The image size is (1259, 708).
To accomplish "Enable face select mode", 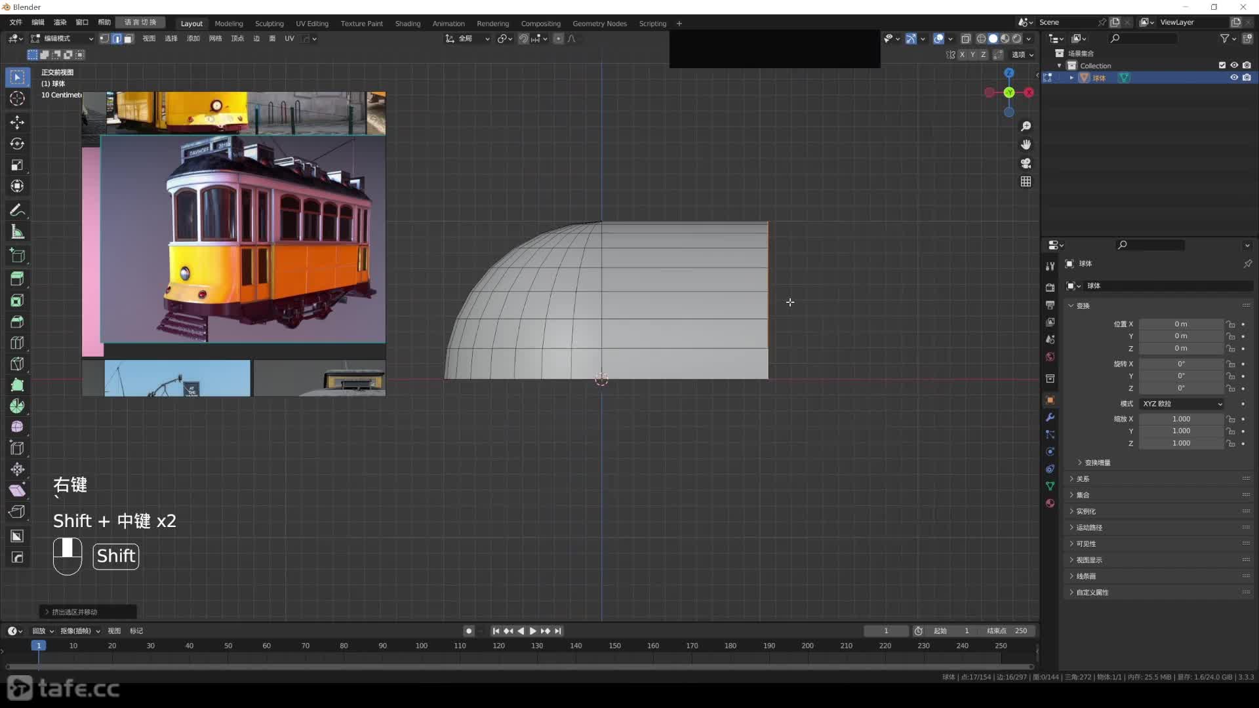I will (129, 39).
